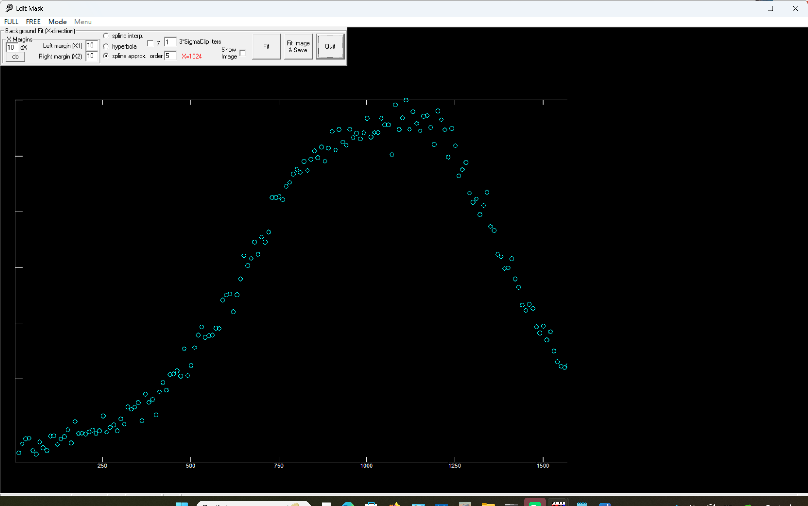Open the Mode menu
808x506 pixels.
(x=57, y=22)
